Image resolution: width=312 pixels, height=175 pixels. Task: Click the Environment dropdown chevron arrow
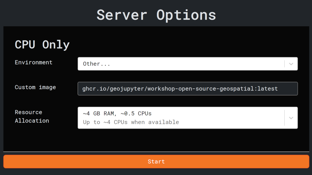tap(291, 64)
